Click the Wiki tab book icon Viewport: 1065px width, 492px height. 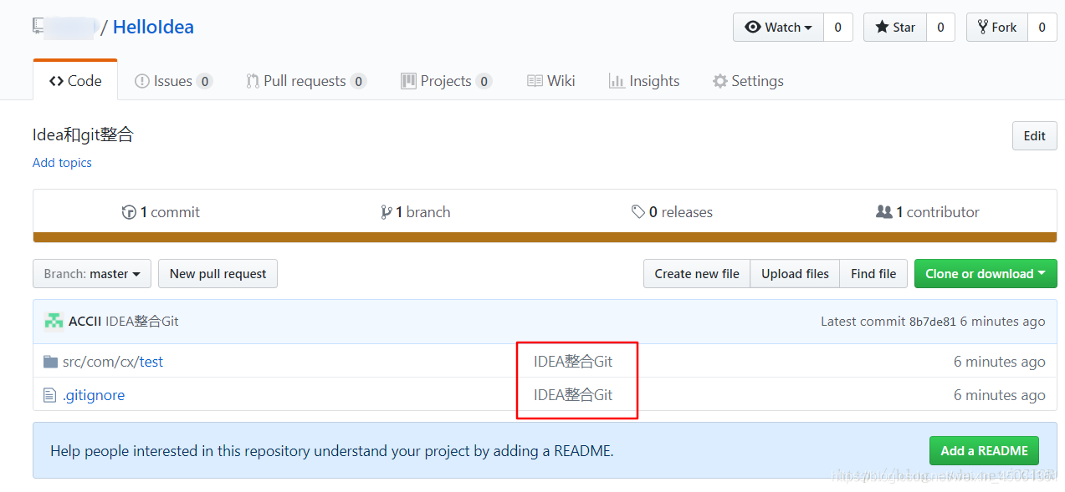[535, 81]
